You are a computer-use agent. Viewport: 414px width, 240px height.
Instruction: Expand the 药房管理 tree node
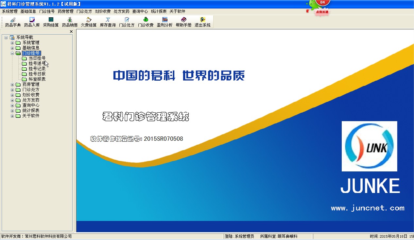12,85
